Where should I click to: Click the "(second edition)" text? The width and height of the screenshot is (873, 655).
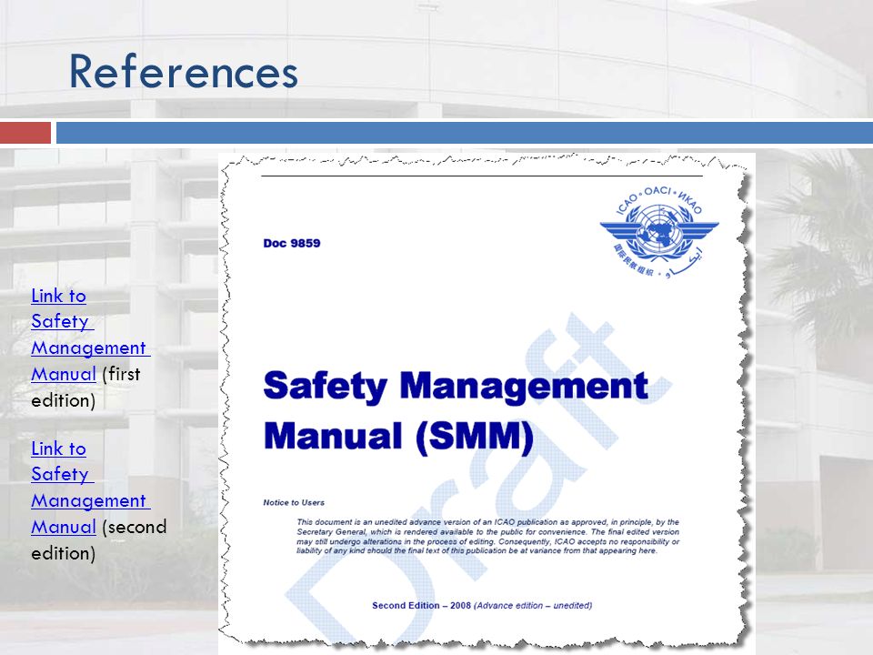pos(98,540)
